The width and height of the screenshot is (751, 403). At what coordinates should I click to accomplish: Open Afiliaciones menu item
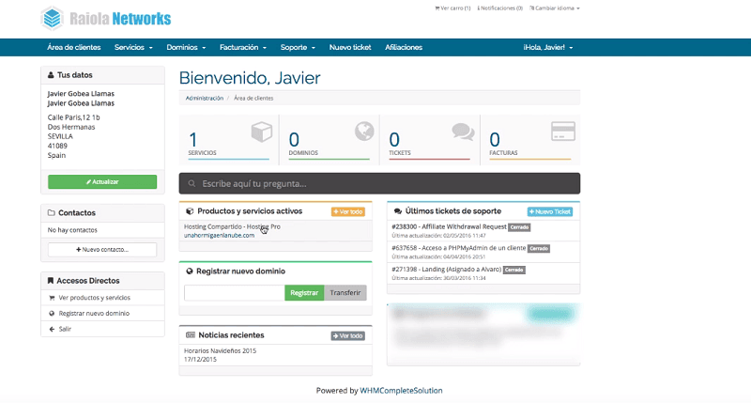[x=404, y=48]
